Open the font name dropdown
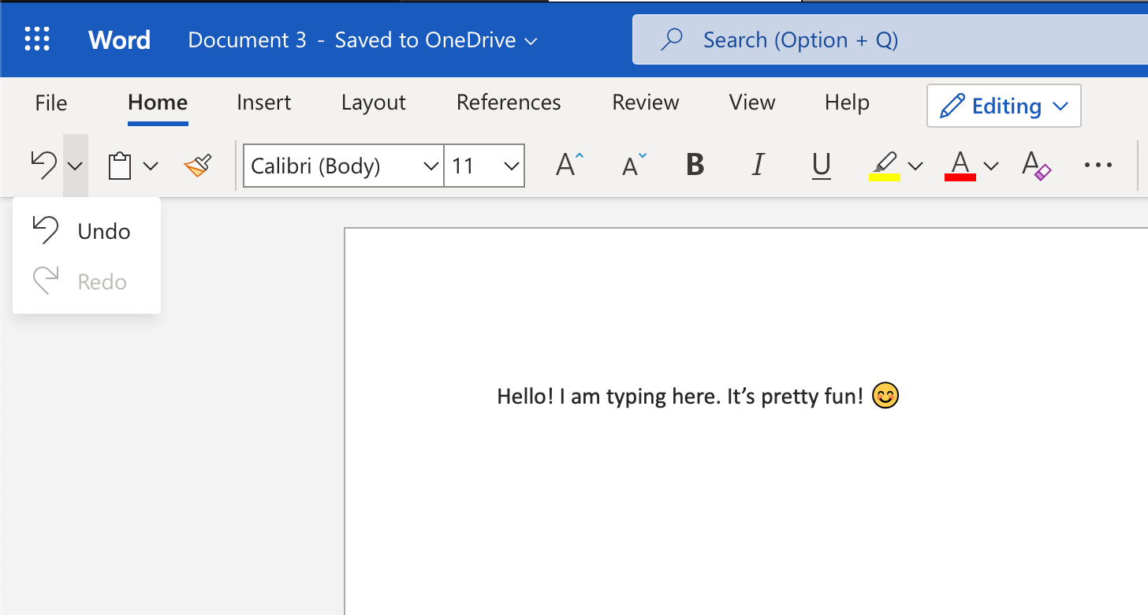1148x615 pixels. point(430,166)
